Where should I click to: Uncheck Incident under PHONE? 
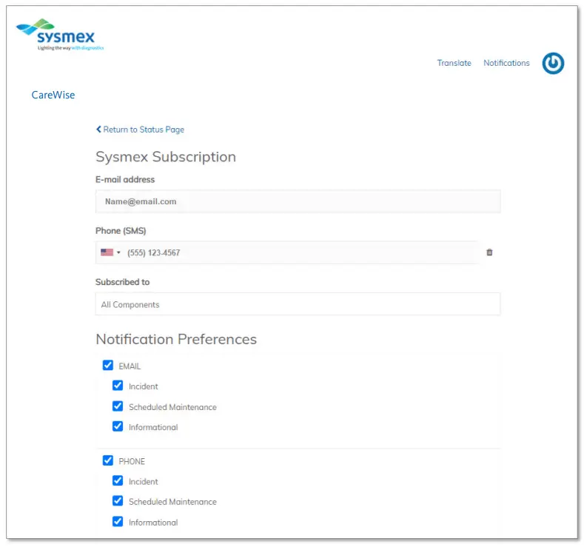point(118,480)
